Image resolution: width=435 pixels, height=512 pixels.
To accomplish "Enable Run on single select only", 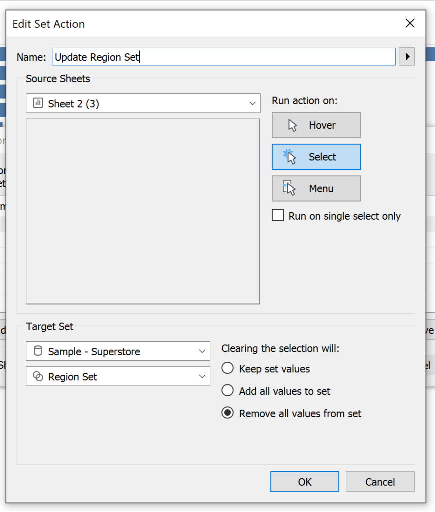I will coord(278,216).
